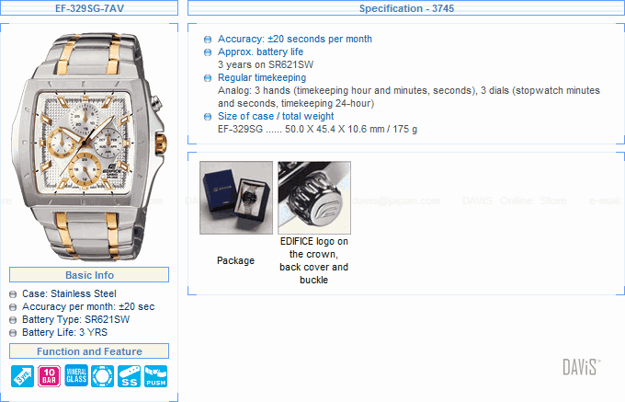Open the Package thumbnail image
This screenshot has width=625, height=402.
click(236, 198)
